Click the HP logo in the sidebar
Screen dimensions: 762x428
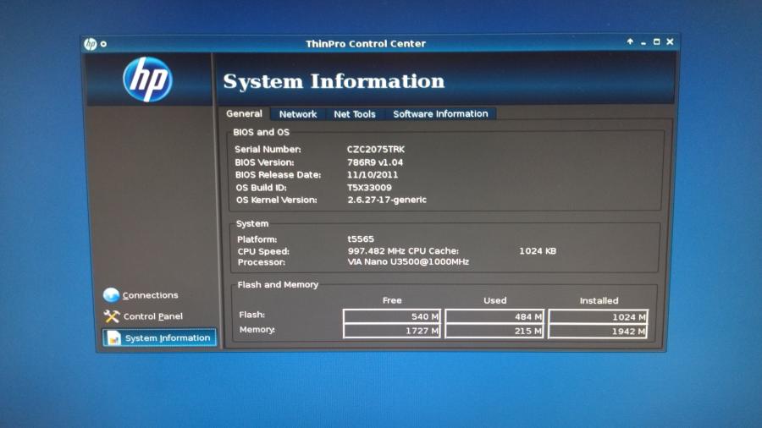[147, 80]
